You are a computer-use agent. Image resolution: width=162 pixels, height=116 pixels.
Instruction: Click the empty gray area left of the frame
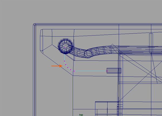click(16, 68)
